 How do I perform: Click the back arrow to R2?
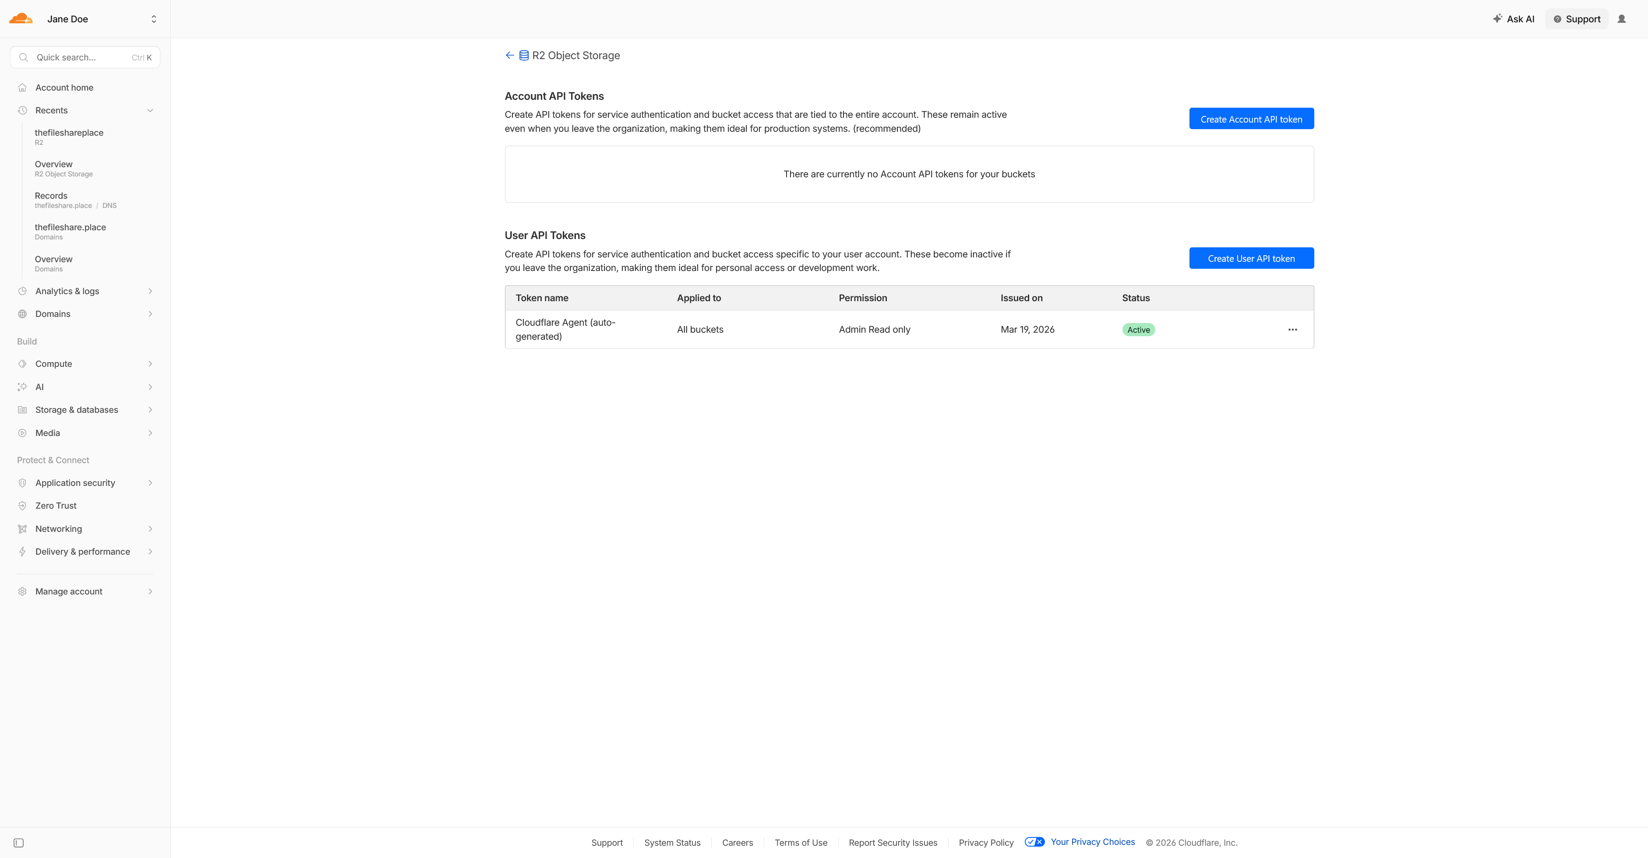tap(510, 56)
